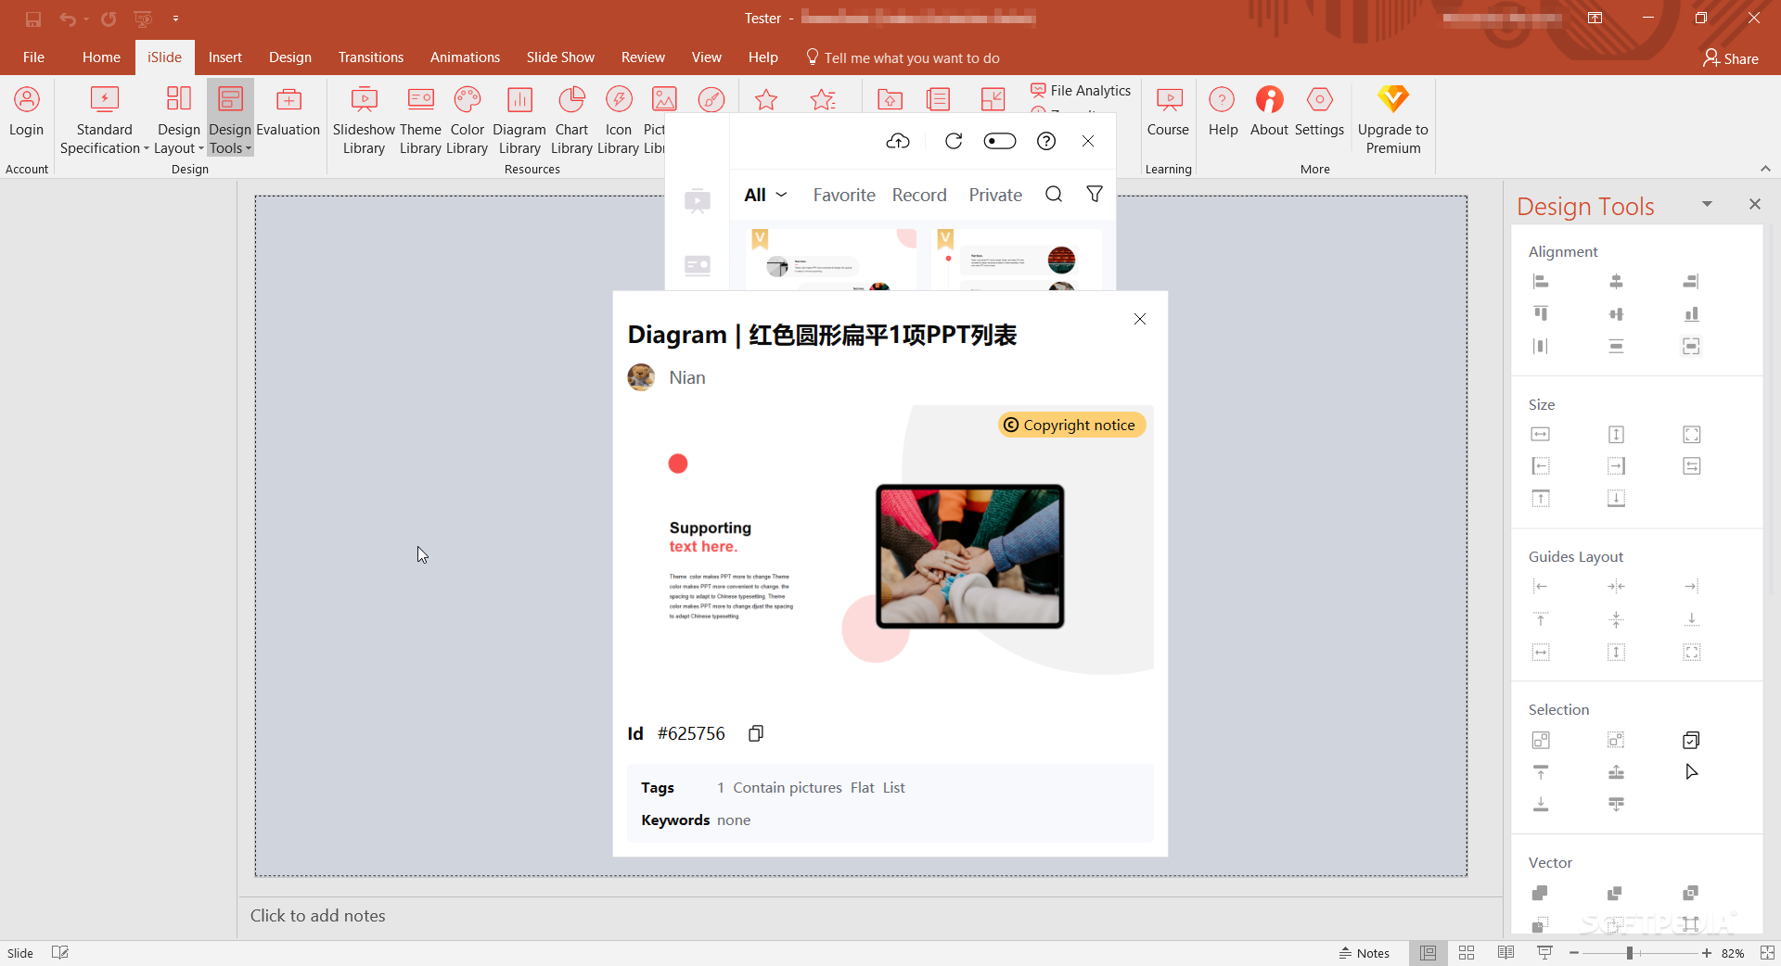
Task: Open Customize Quick Access Toolbar dropdown
Action: (x=175, y=19)
